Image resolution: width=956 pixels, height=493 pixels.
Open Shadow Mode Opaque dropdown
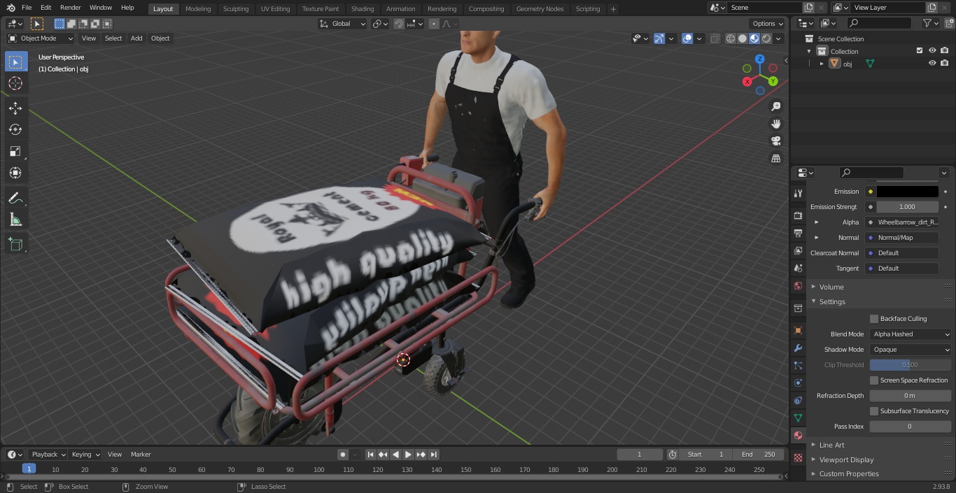[x=911, y=350]
